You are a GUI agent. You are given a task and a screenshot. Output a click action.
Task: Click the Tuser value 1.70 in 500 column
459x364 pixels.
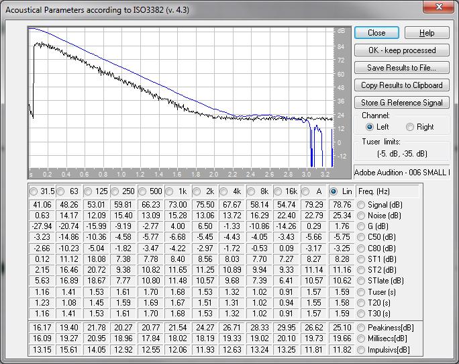[151, 292]
